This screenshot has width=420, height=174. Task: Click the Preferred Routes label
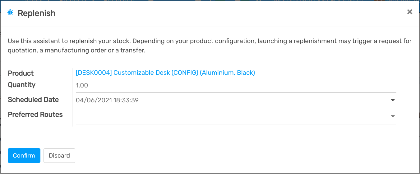click(x=35, y=114)
